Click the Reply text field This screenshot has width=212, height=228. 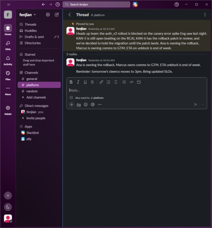[x=137, y=90]
